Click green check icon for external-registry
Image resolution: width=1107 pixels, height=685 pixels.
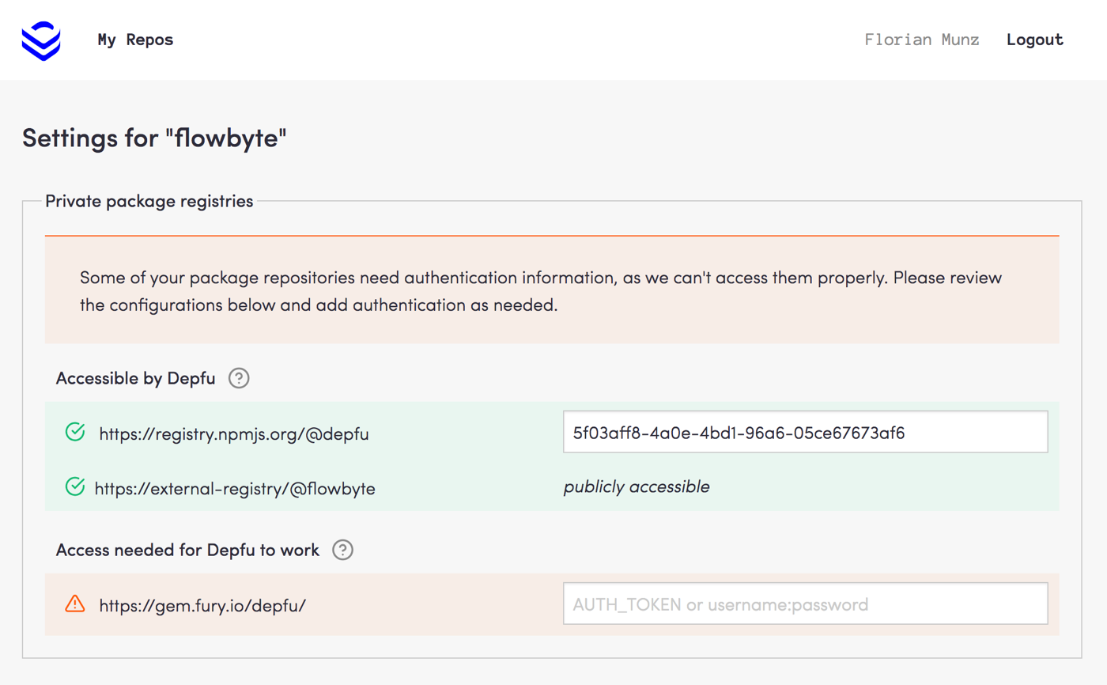74,487
